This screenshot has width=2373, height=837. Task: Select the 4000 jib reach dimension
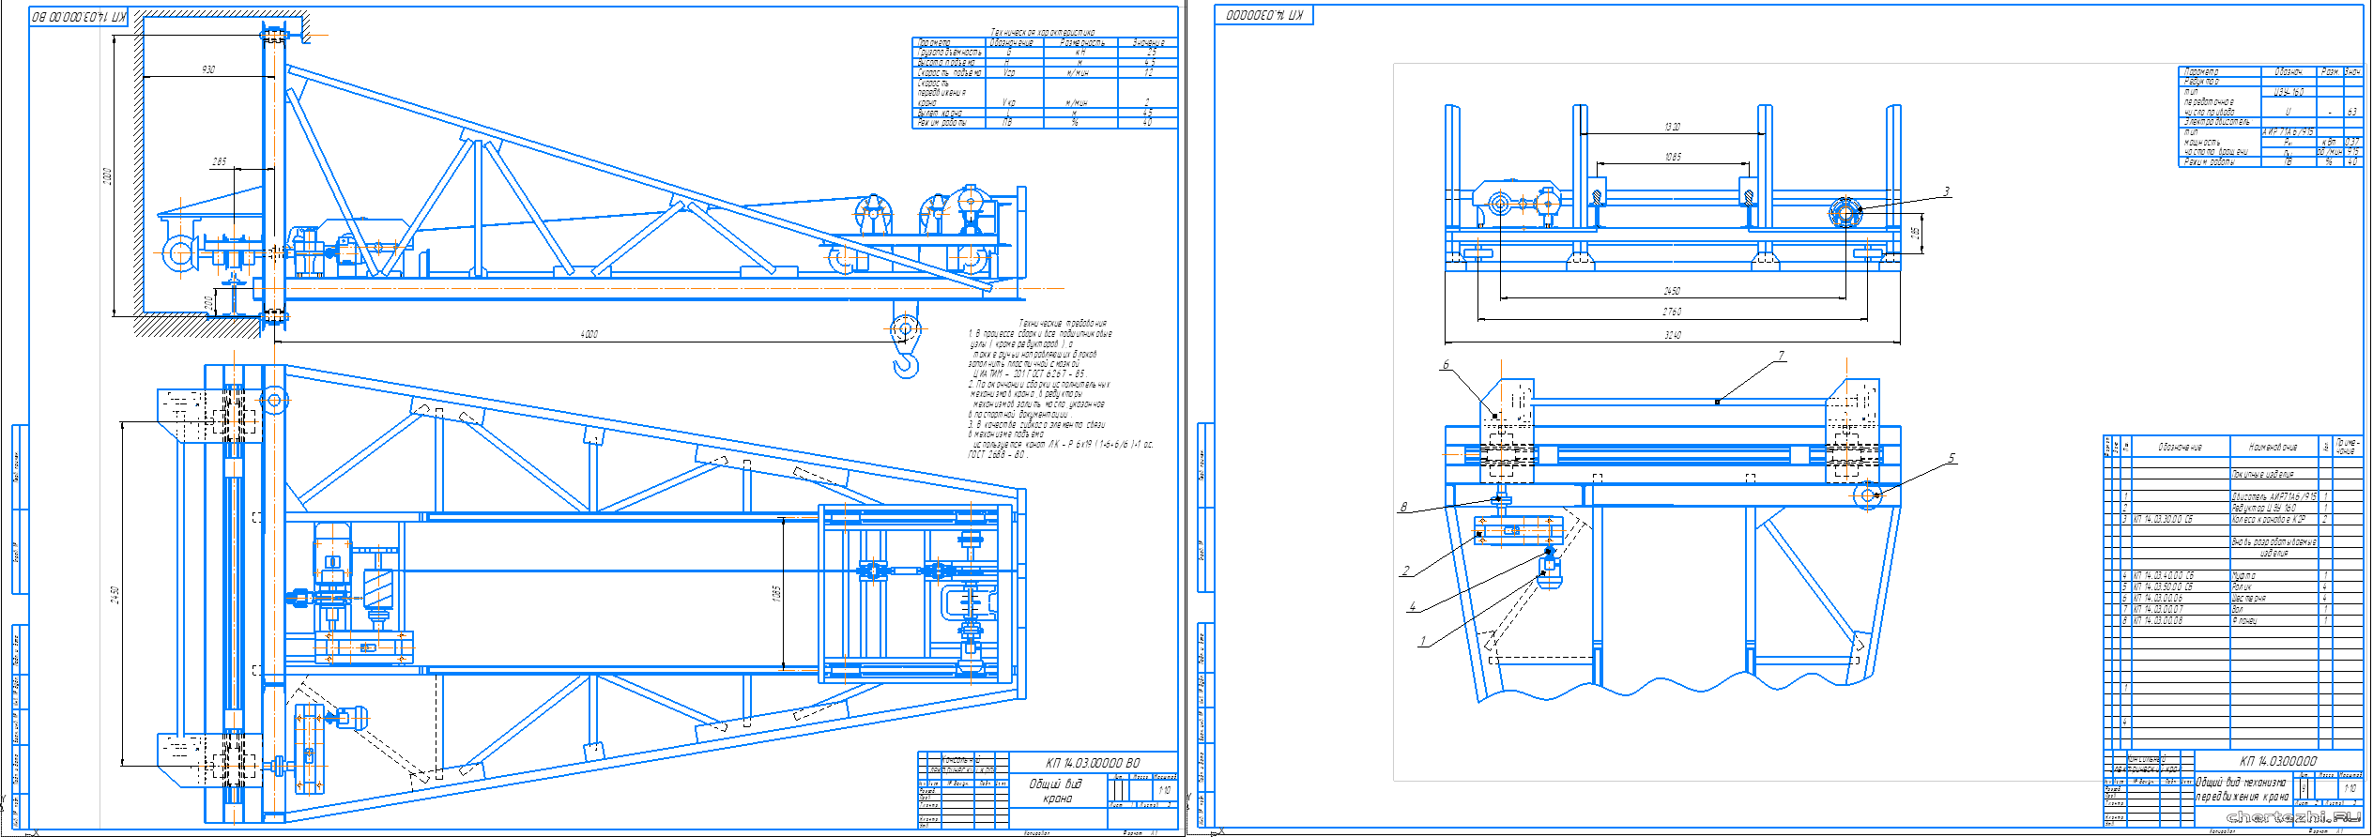tap(589, 334)
